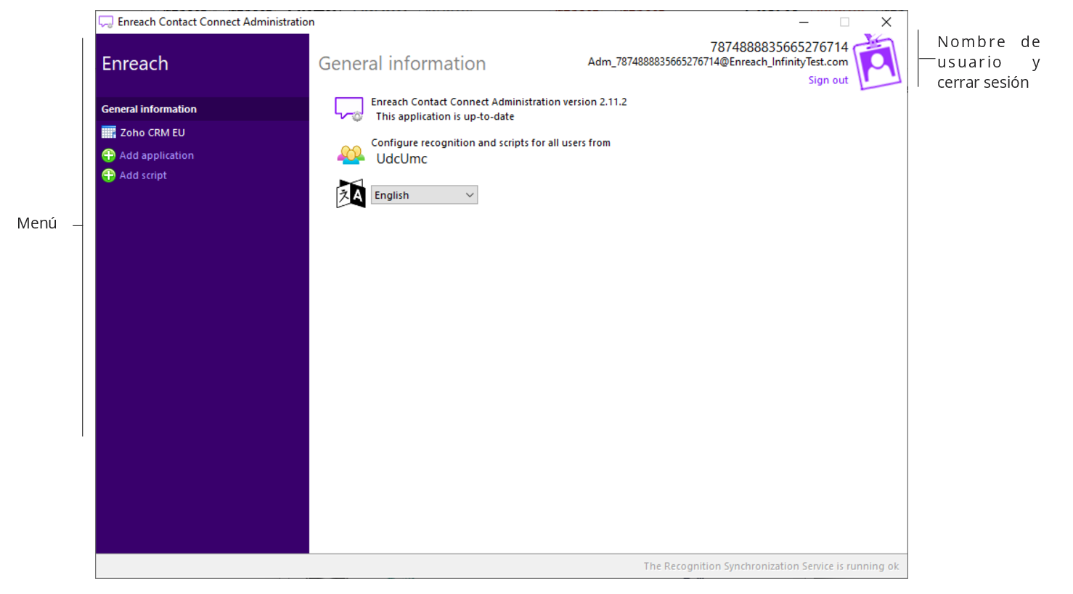
Task: Click the Zoho CRM EU grid icon
Action: click(108, 132)
